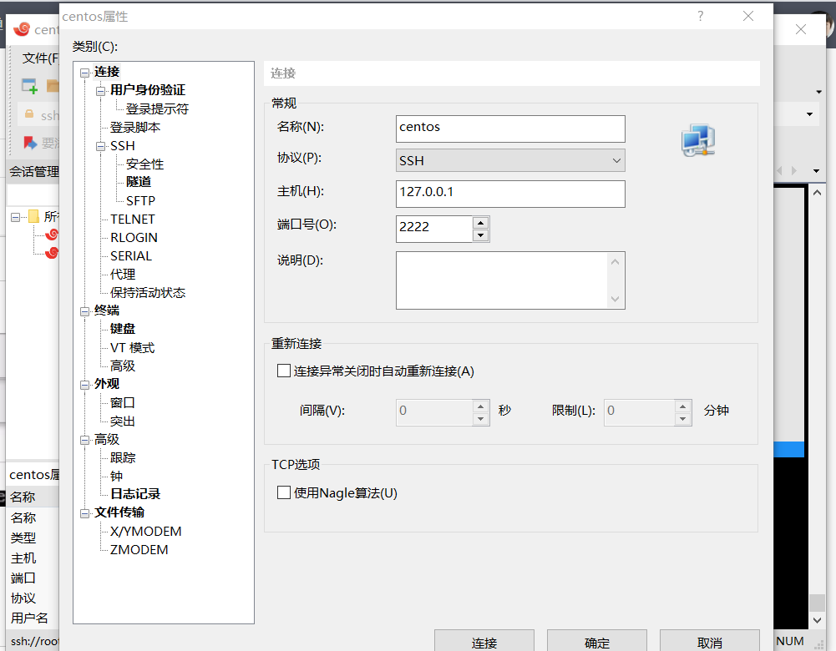Viewport: 836px width, 651px height.
Task: Select SERIAL in category tree
Action: 131,255
